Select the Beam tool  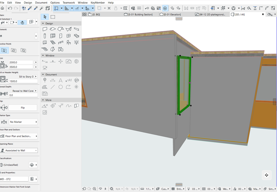(x=76, y=29)
